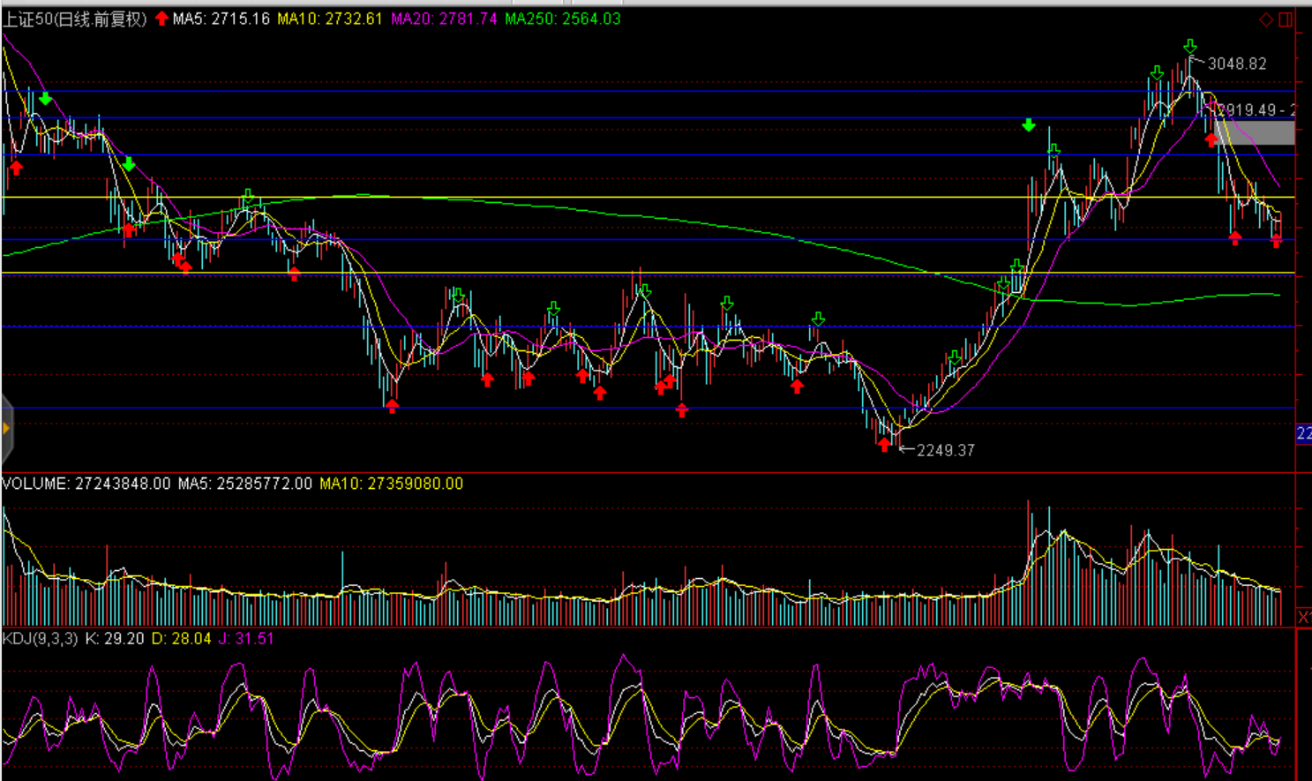Click the VOLUME indicator label

coord(35,484)
